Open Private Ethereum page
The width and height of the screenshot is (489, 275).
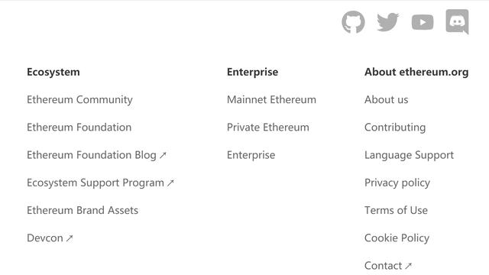point(268,128)
